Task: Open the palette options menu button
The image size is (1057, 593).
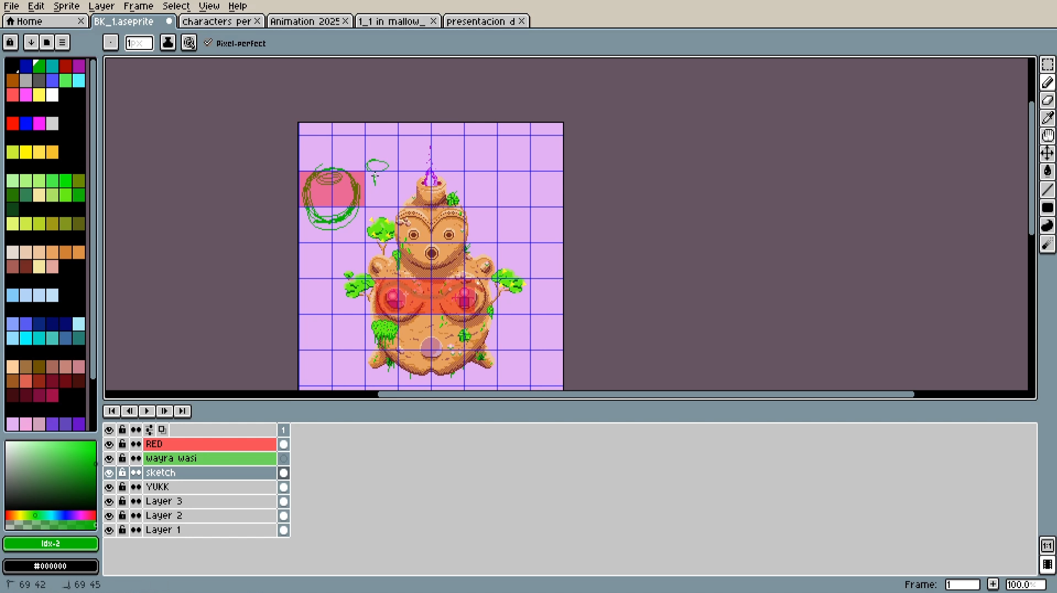Action: point(62,42)
